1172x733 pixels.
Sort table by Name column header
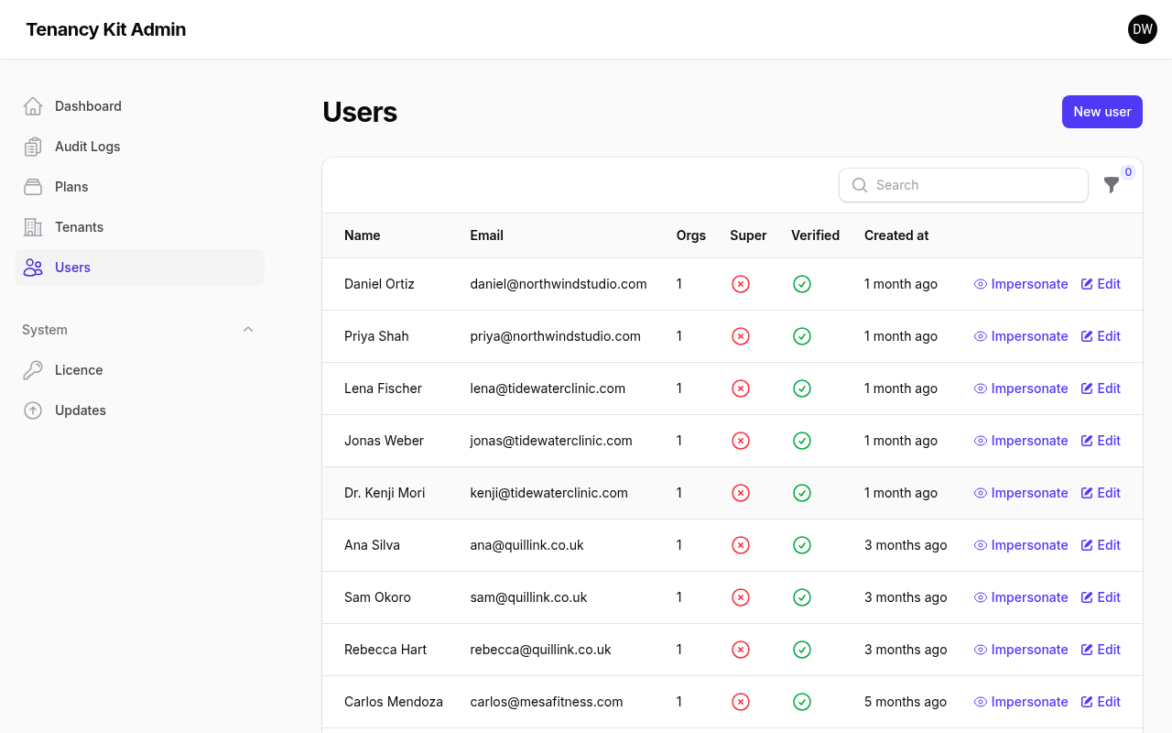(363, 235)
